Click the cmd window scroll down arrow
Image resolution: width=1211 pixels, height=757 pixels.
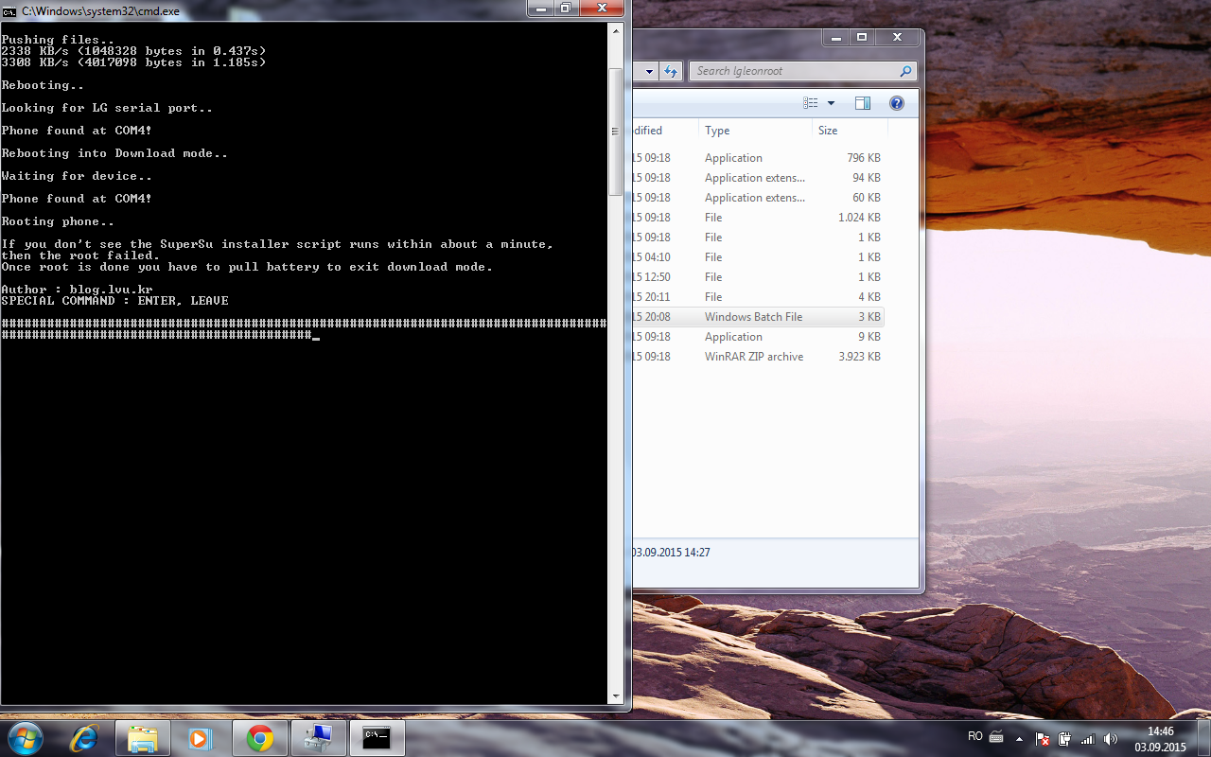(x=615, y=696)
